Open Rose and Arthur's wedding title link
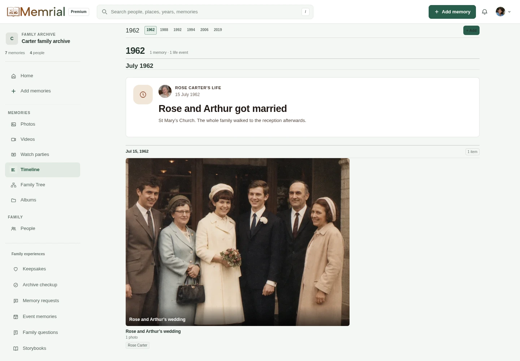 click(153, 331)
